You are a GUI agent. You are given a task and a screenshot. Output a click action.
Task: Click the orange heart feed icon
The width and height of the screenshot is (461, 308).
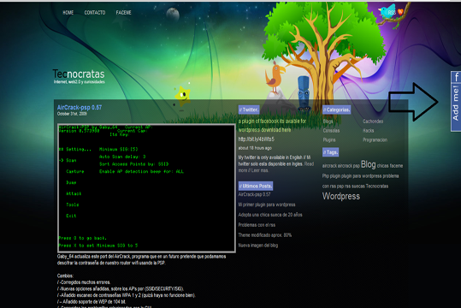click(x=400, y=12)
